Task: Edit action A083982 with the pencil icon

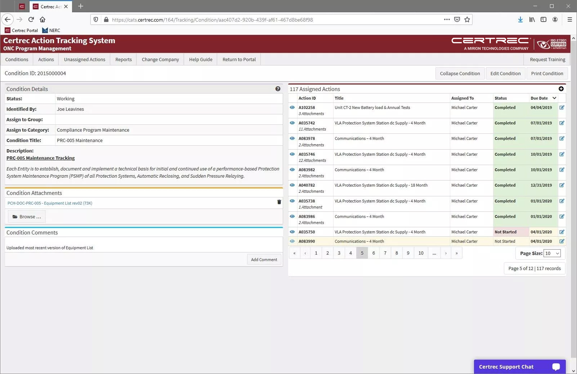Action: pyautogui.click(x=562, y=170)
